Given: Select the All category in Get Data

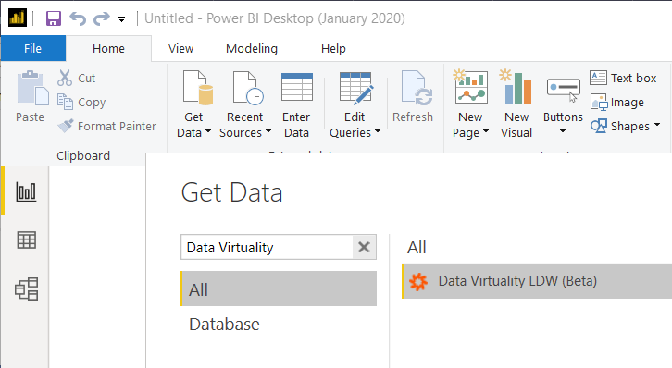Looking at the screenshot, I should click(279, 288).
